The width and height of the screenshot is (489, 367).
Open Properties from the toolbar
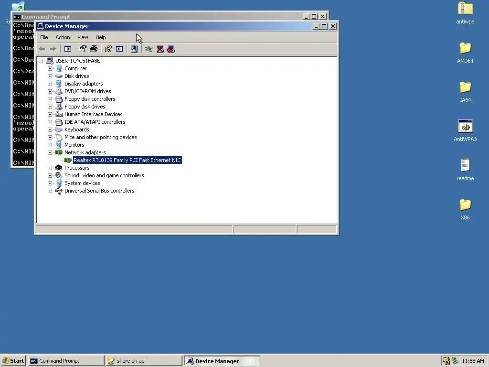(x=82, y=49)
